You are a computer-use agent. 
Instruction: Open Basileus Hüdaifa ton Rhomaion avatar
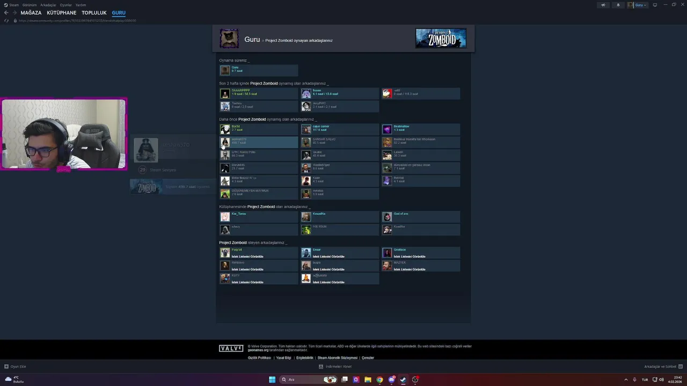point(387,142)
